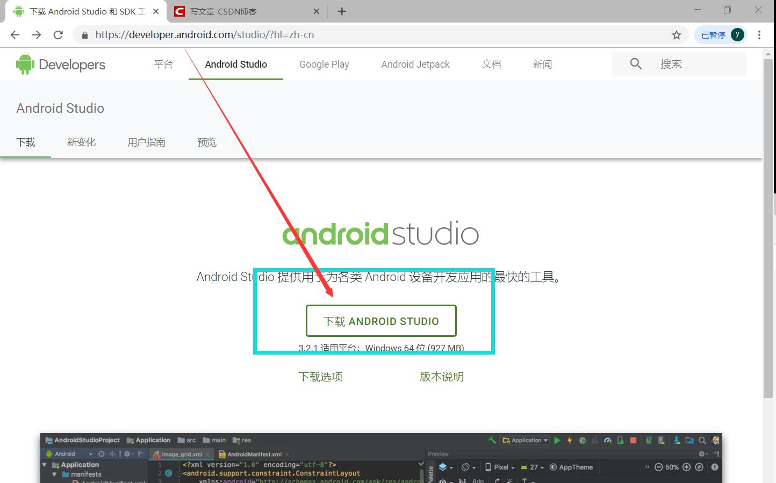Image resolution: width=776 pixels, height=483 pixels.
Task: Click the red Stop button icon
Action: (633, 441)
